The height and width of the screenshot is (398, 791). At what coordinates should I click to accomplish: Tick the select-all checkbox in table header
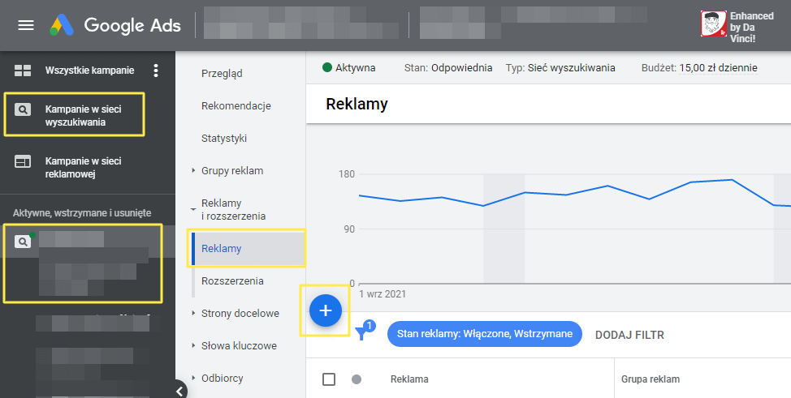[329, 379]
